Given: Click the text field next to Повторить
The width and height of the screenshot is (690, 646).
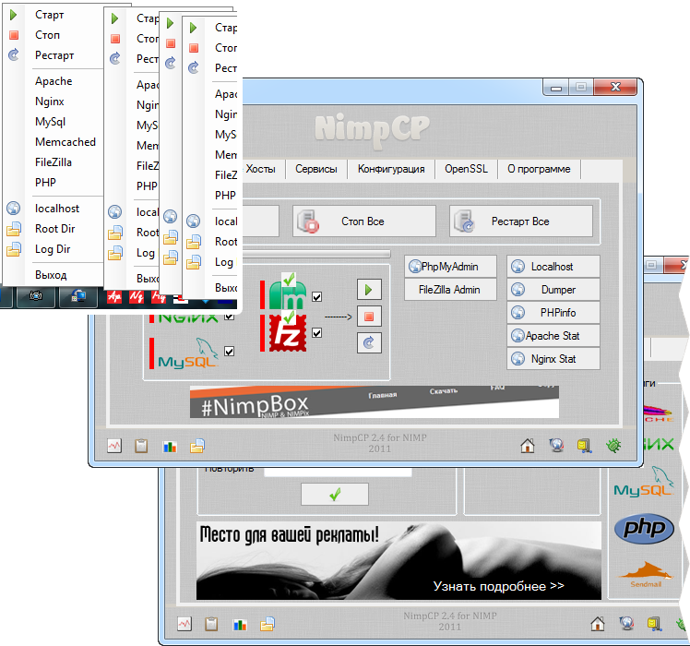Looking at the screenshot, I should pyautogui.click(x=337, y=470).
